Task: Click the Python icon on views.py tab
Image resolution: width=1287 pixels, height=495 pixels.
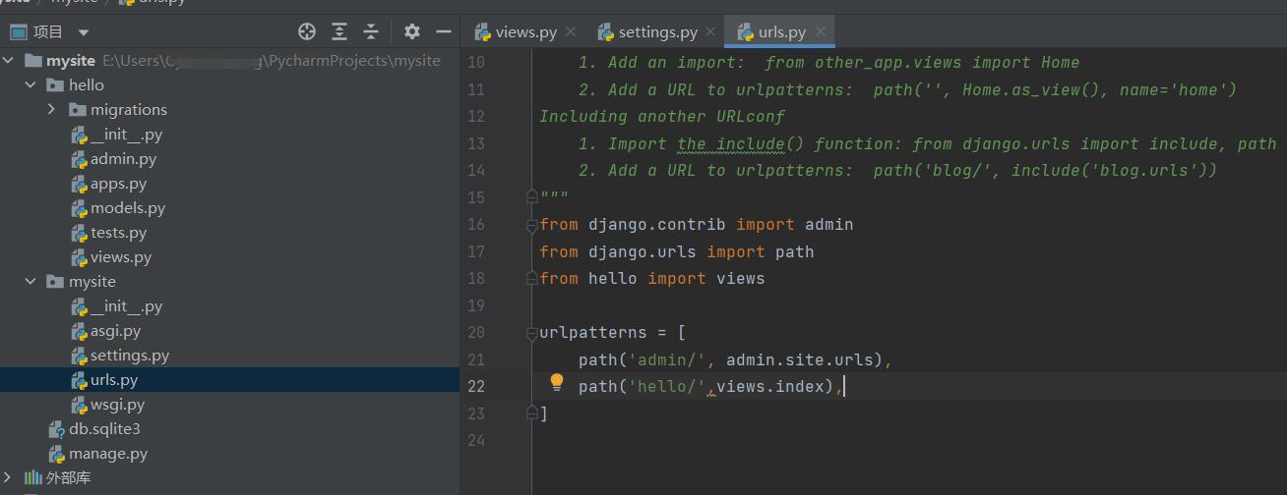Action: (x=483, y=32)
